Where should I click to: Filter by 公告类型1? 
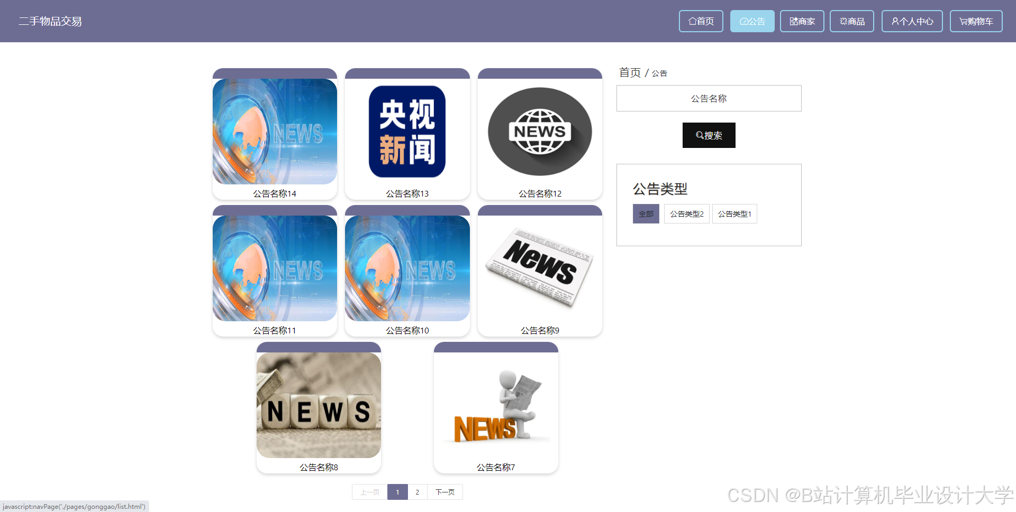[734, 214]
